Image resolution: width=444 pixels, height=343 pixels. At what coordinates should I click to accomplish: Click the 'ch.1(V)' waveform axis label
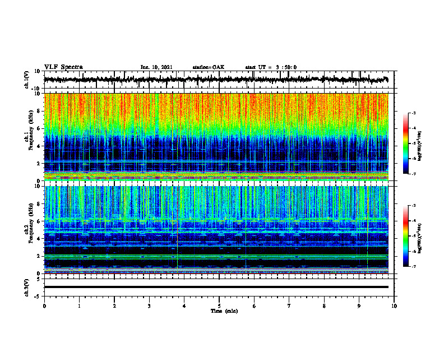[x=27, y=80]
